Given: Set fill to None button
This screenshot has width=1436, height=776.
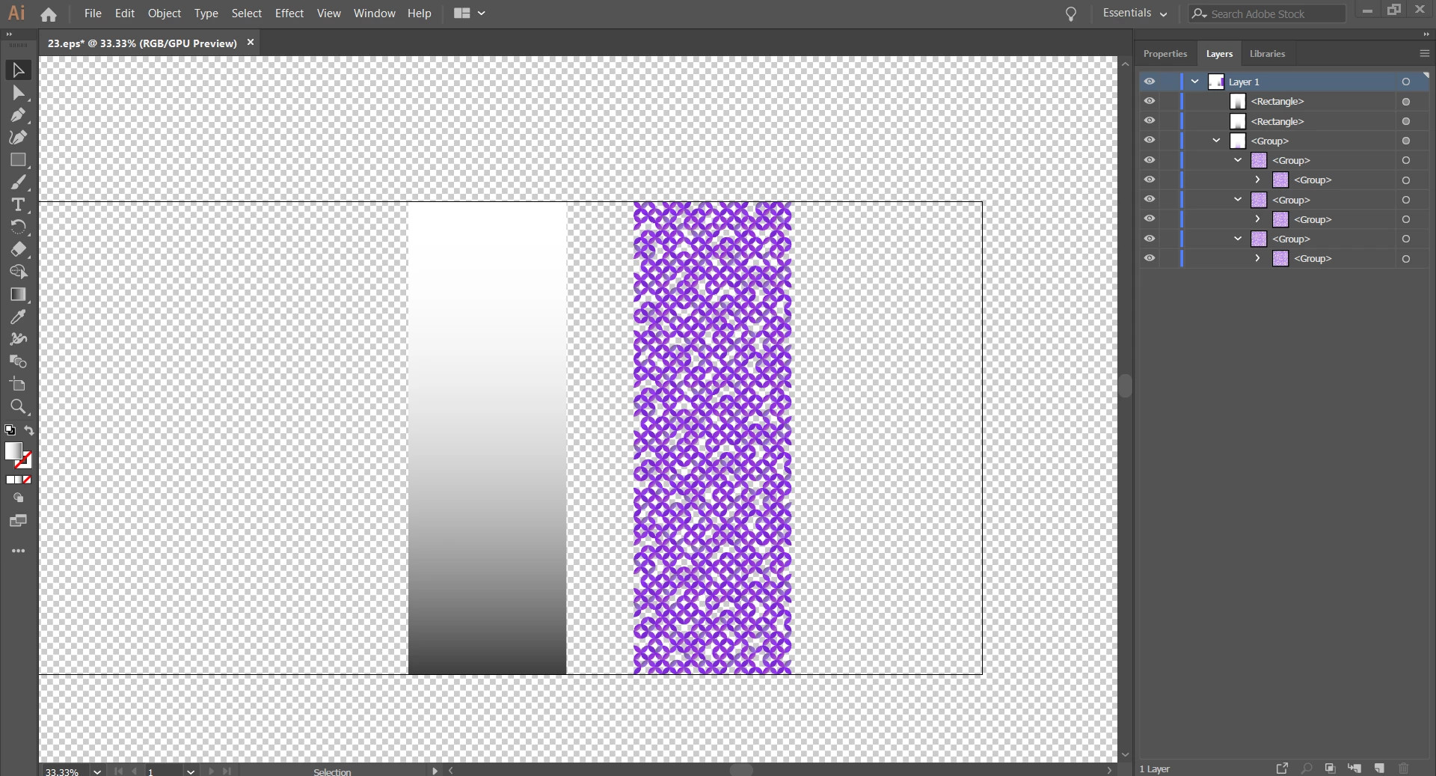Looking at the screenshot, I should (x=27, y=480).
